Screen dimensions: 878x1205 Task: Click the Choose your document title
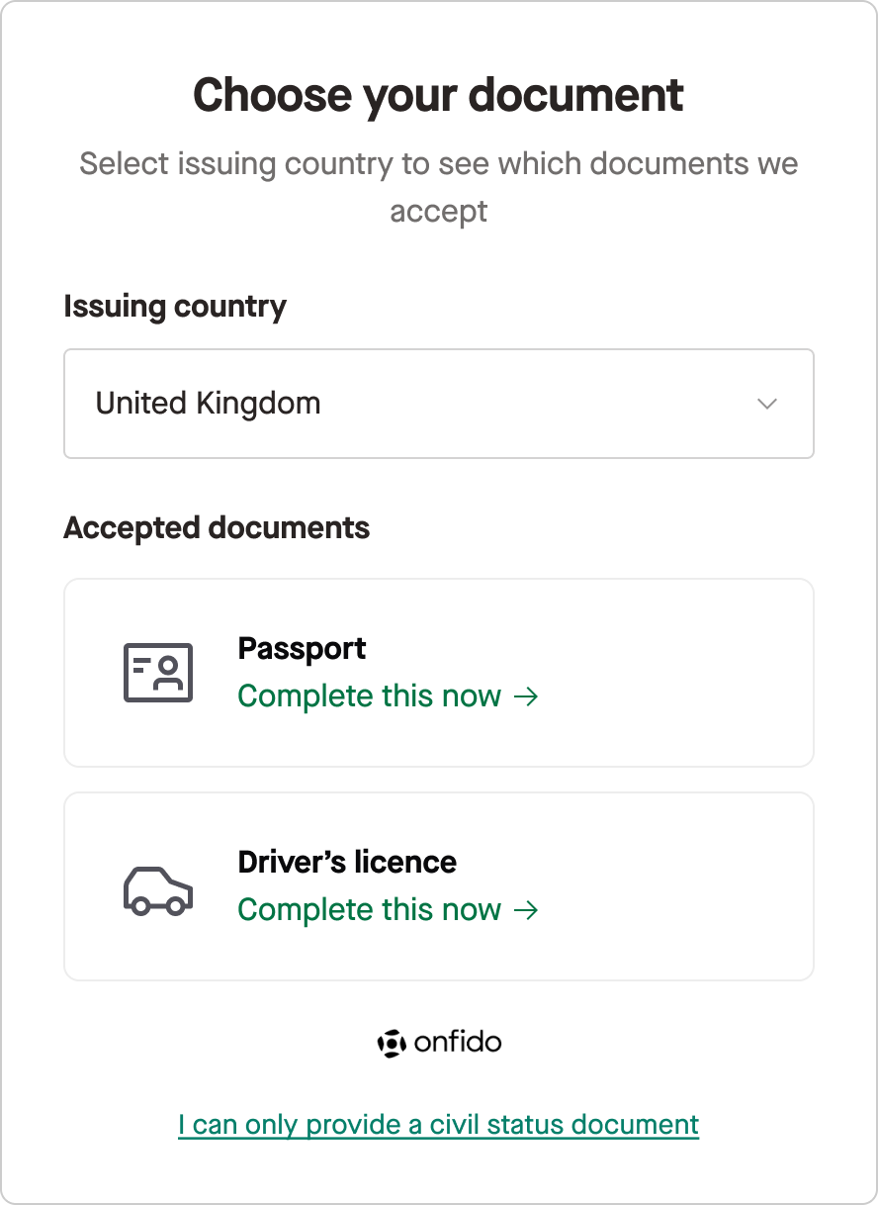tap(439, 94)
